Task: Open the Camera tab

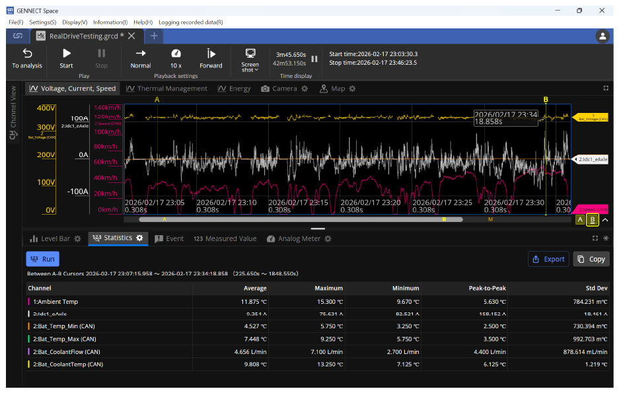Action: 279,89
